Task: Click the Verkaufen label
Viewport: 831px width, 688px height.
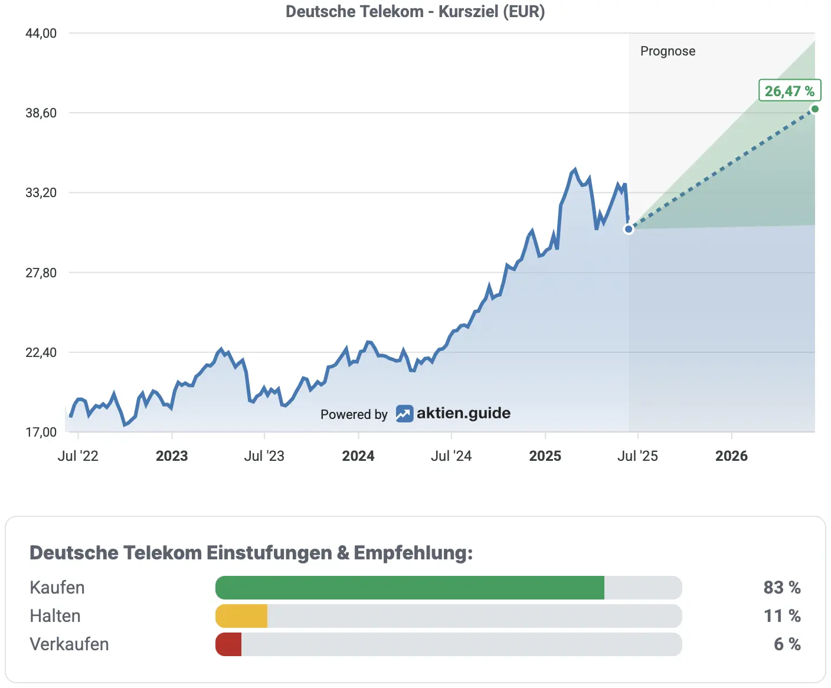Action: (69, 644)
